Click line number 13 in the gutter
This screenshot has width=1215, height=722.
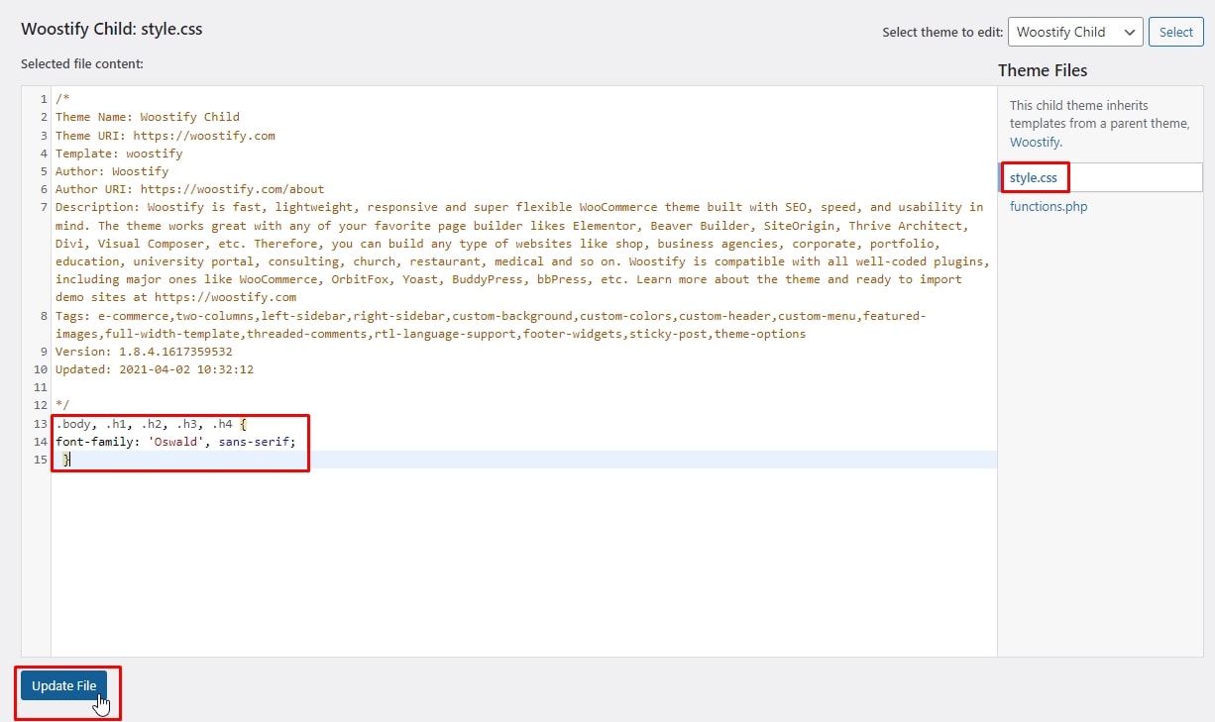pos(41,424)
